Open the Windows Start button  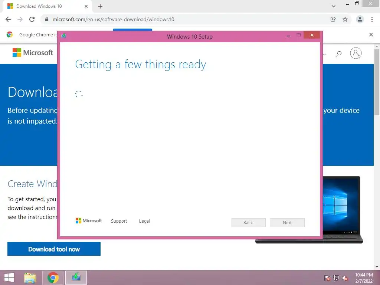(9, 278)
